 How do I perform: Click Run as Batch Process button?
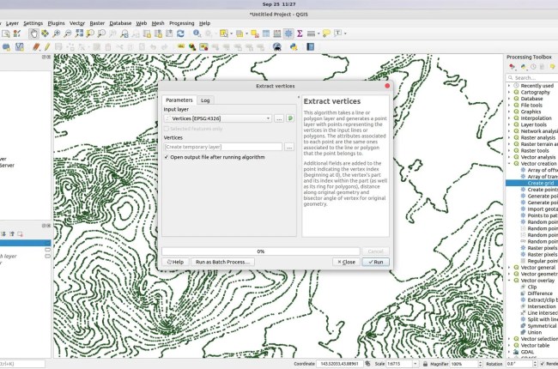pos(222,261)
